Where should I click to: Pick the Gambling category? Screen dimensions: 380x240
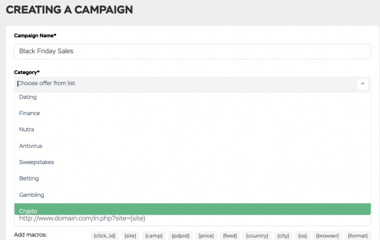tap(192, 195)
